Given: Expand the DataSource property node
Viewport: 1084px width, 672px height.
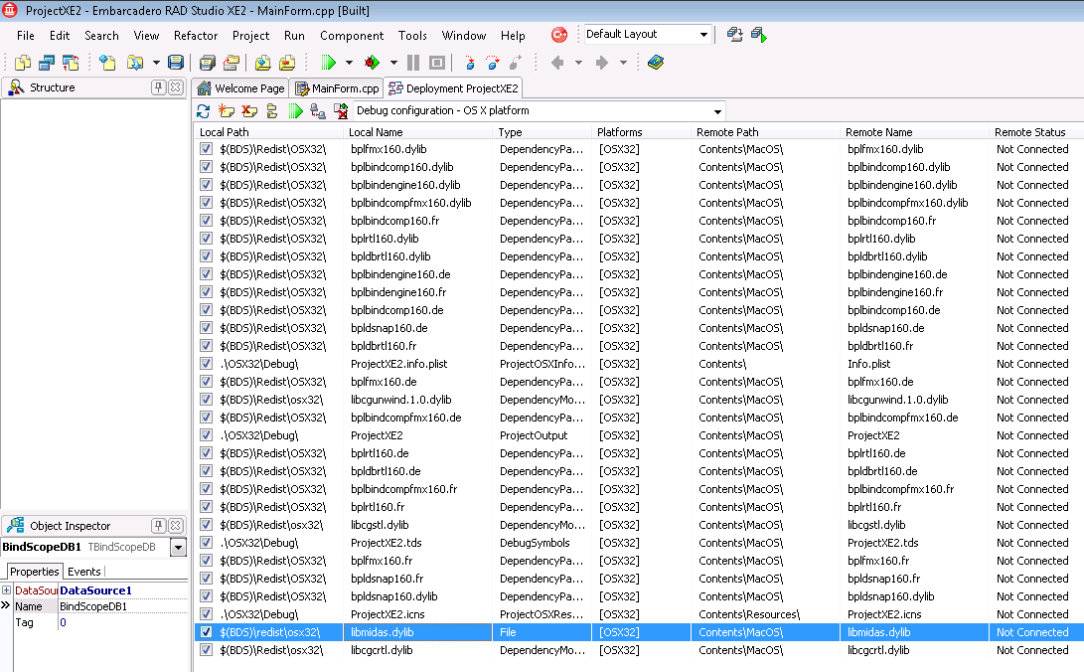Looking at the screenshot, I should tap(6, 590).
